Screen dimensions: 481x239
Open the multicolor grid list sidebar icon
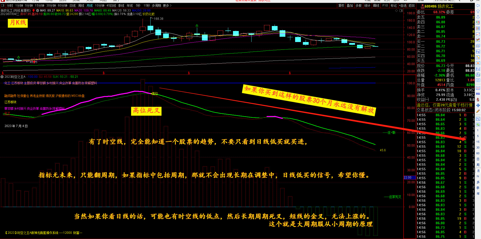(x=478, y=28)
